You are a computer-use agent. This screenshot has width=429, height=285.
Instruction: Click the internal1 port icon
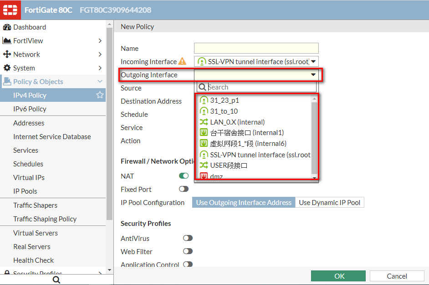click(204, 132)
